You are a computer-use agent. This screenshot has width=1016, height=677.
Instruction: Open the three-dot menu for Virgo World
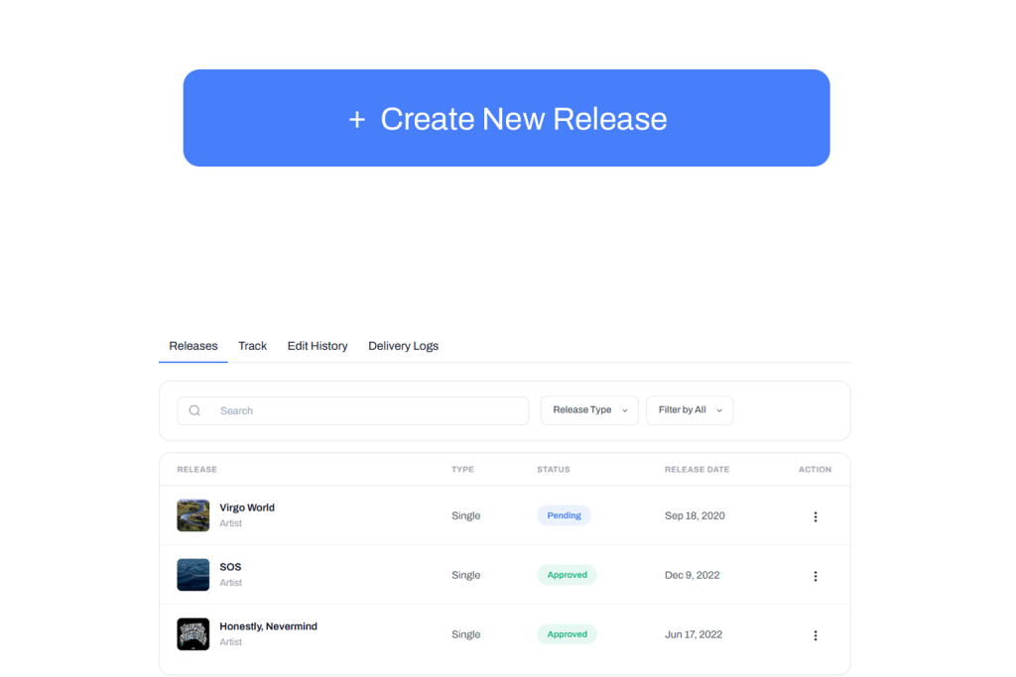click(x=815, y=516)
